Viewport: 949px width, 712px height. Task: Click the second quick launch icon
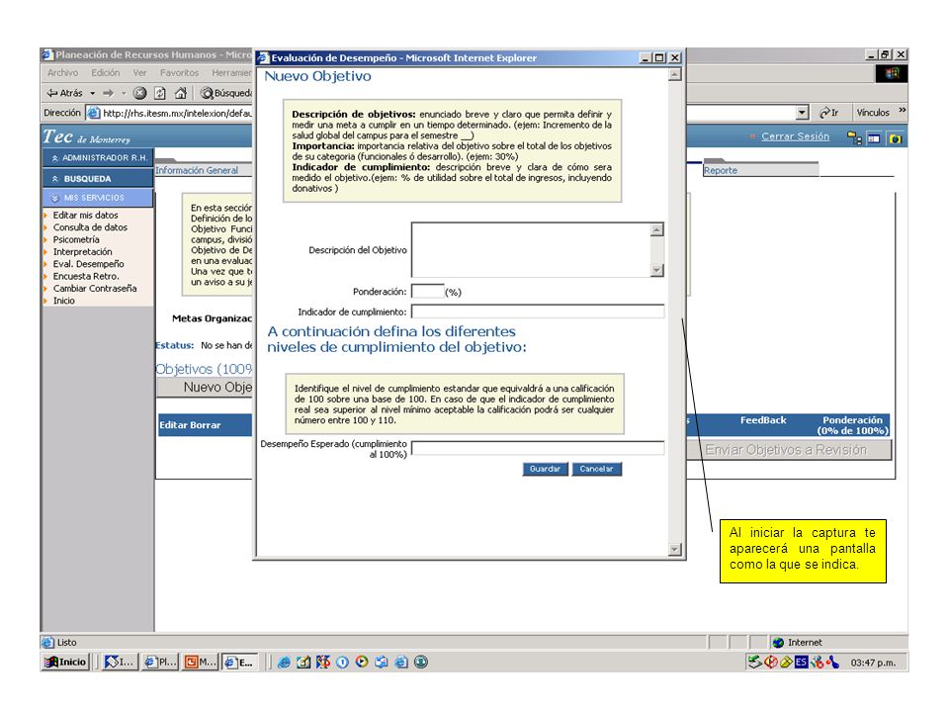click(303, 663)
